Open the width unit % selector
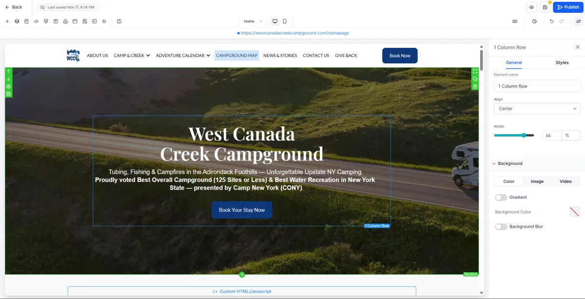The width and height of the screenshot is (585, 299). tap(571, 136)
